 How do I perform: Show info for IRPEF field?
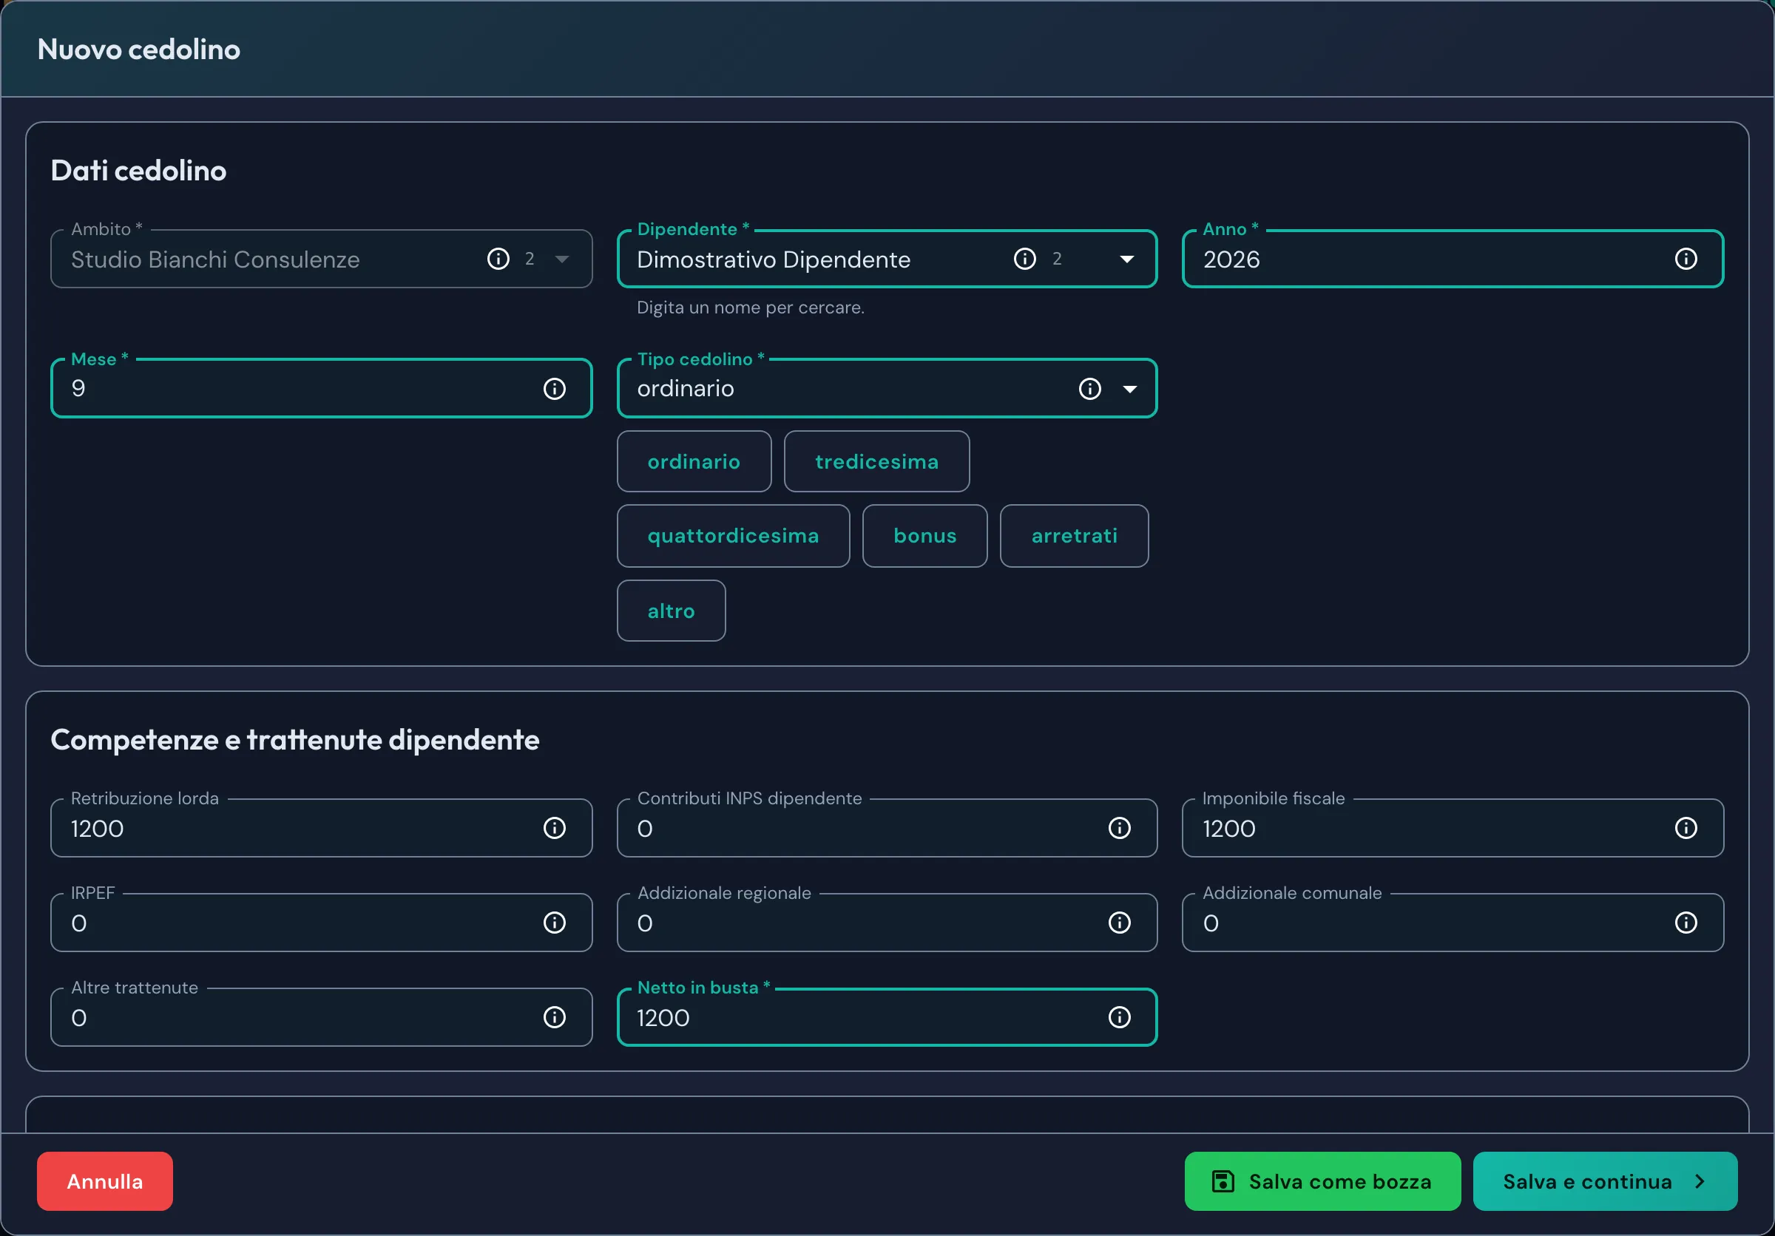(554, 923)
